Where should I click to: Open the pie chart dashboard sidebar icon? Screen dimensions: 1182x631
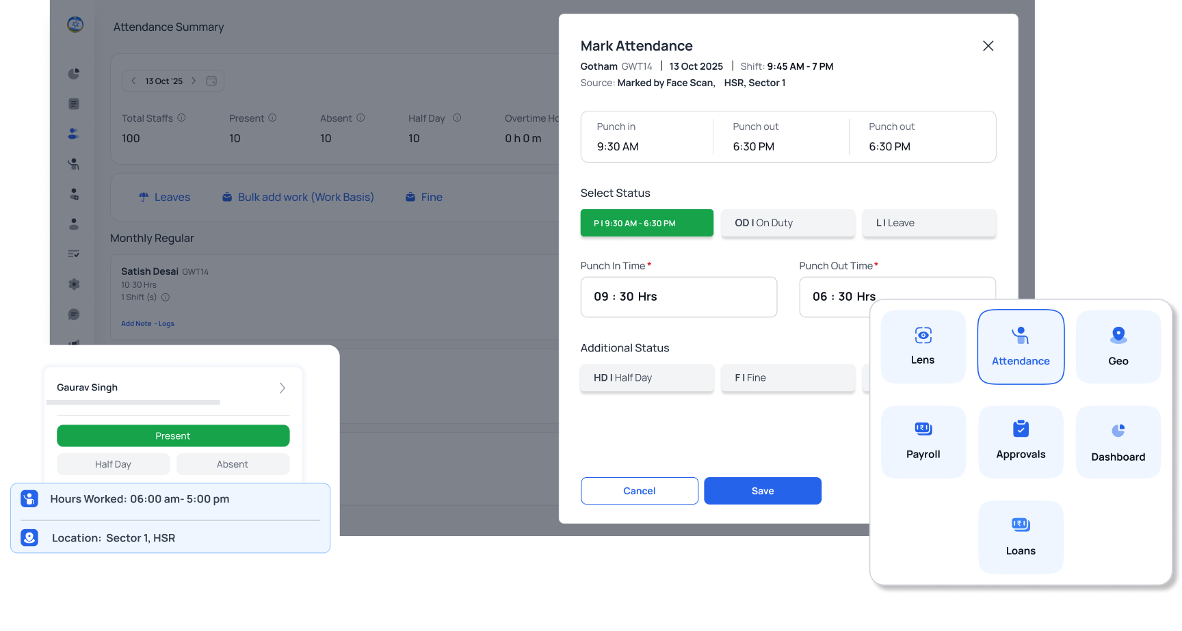(74, 74)
